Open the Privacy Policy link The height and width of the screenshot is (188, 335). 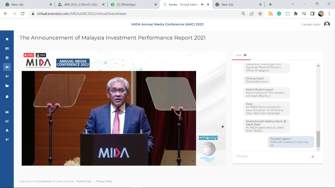tap(104, 181)
